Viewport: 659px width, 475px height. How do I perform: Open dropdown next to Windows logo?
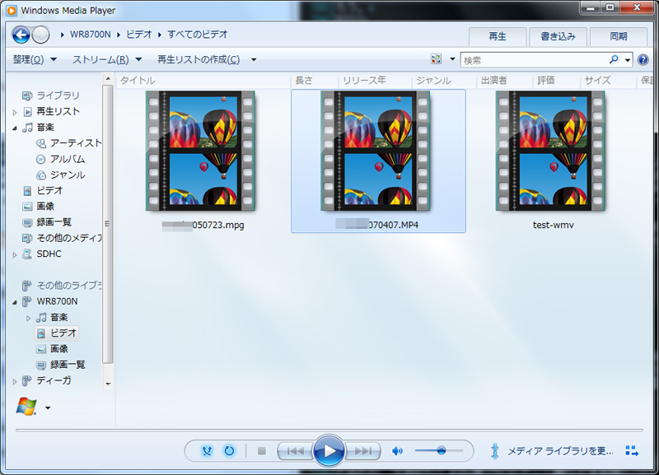(x=48, y=407)
